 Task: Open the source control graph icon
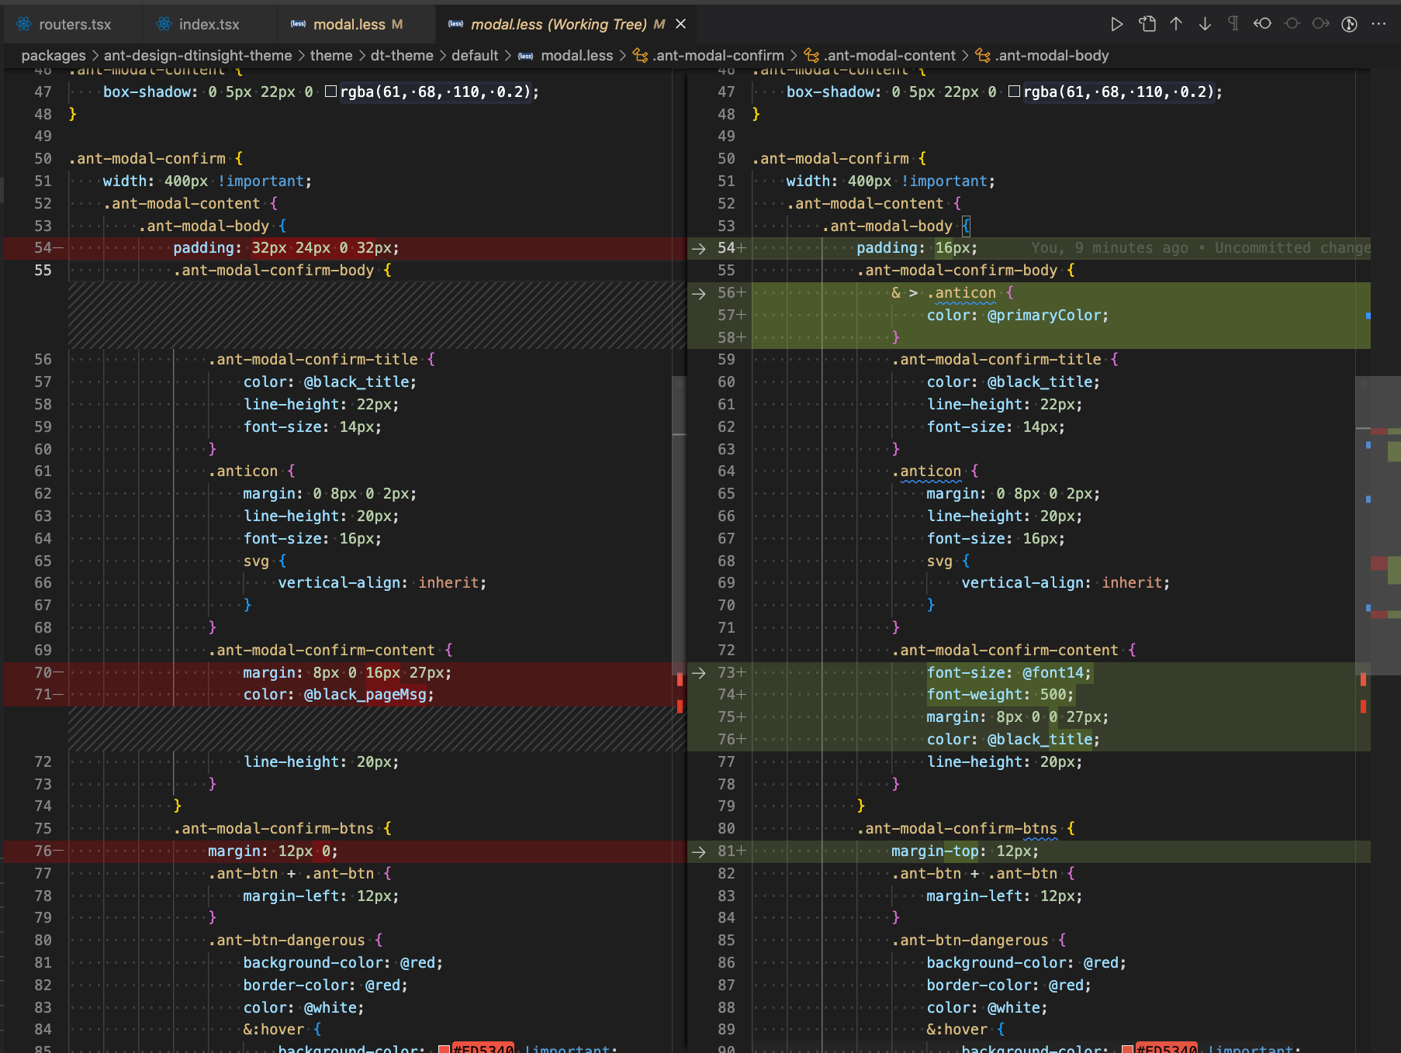[x=1349, y=24]
